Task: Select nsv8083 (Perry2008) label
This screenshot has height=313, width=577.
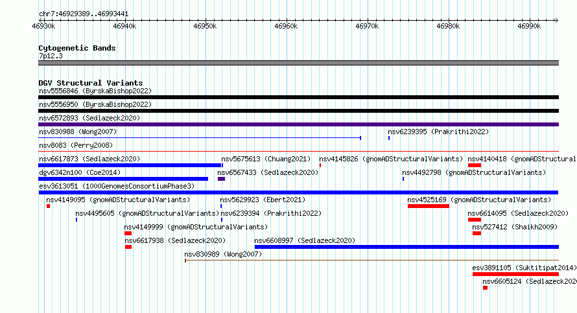Action: click(76, 145)
